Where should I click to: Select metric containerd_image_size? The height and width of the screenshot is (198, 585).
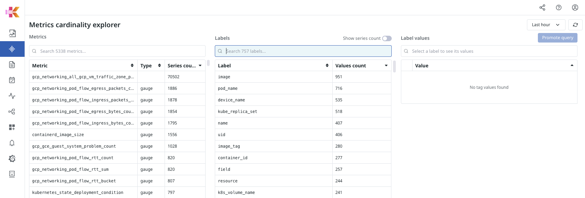[x=58, y=135]
